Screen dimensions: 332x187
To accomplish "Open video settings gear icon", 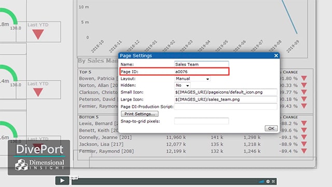I will [x=268, y=181].
